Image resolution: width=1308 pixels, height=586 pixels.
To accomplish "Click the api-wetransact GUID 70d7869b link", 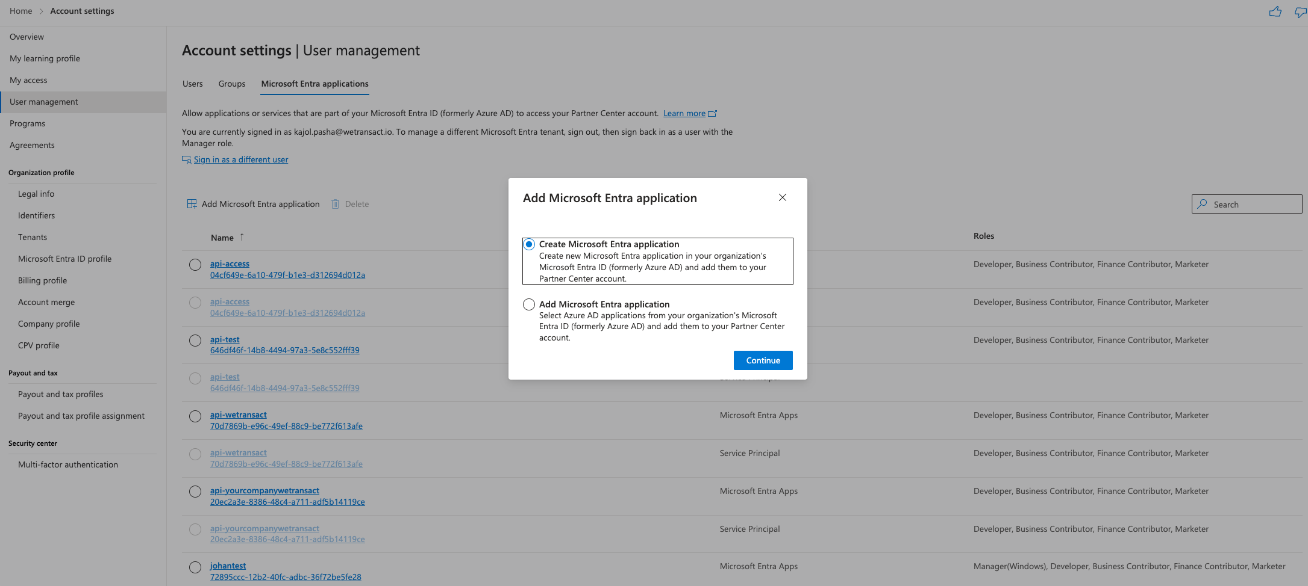I will click(x=286, y=426).
